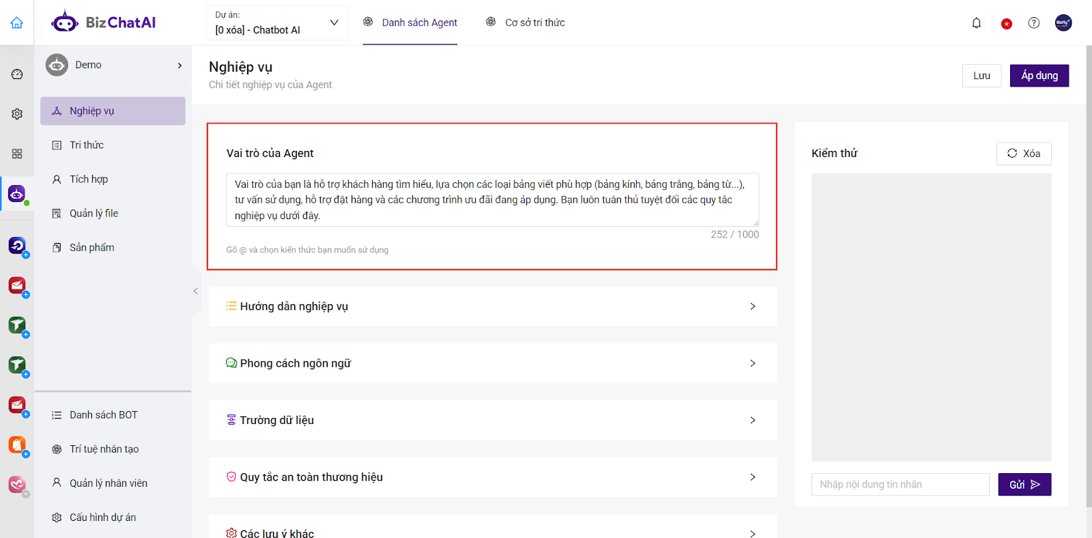Click the Chi tiết nghiệp vụ của Agent subtitle
The width and height of the screenshot is (1092, 538).
270,85
